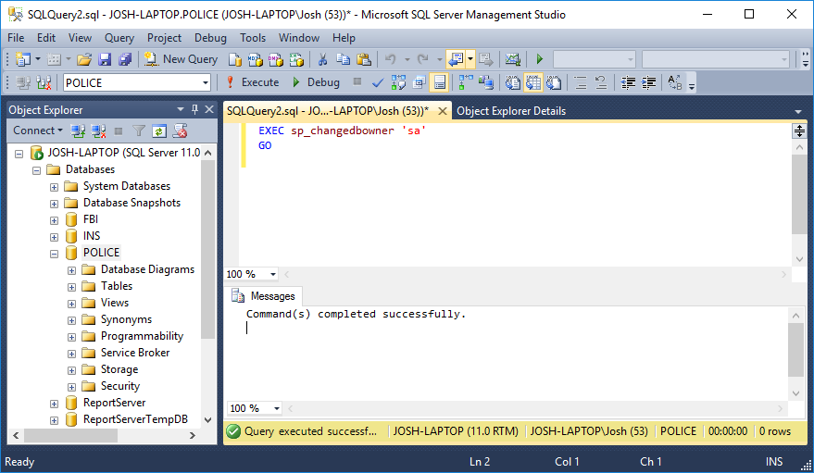Click the Execute button
814x473 pixels.
pyautogui.click(x=253, y=82)
